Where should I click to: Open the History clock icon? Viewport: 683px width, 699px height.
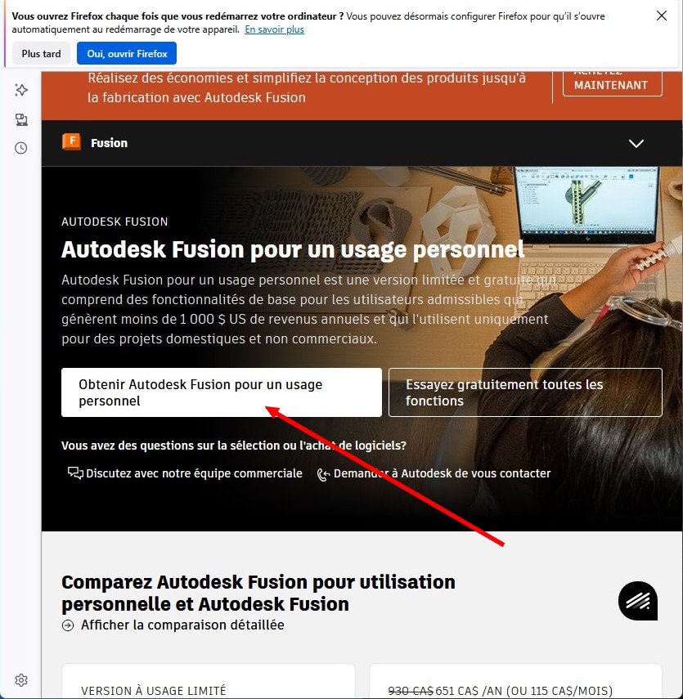pyautogui.click(x=21, y=148)
